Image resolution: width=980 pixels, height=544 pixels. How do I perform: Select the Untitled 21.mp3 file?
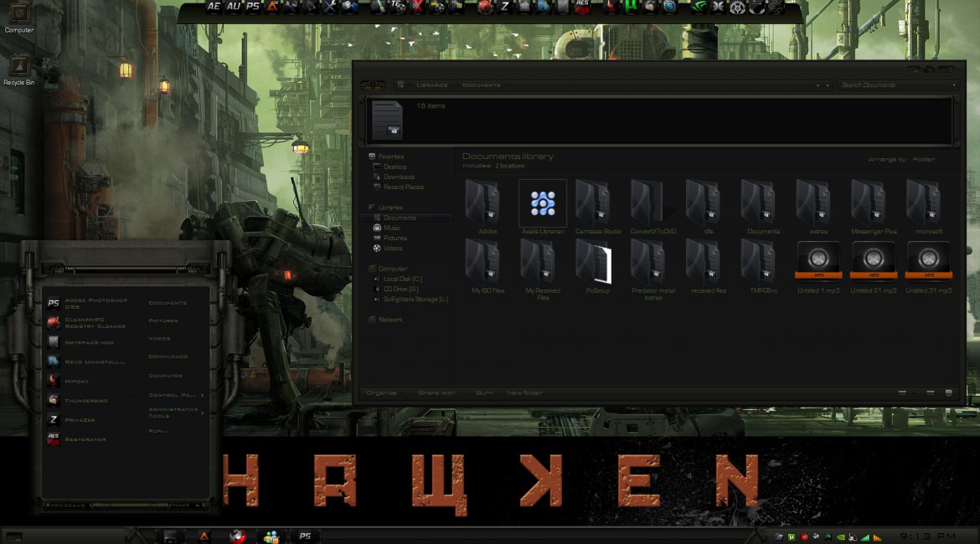(x=874, y=267)
